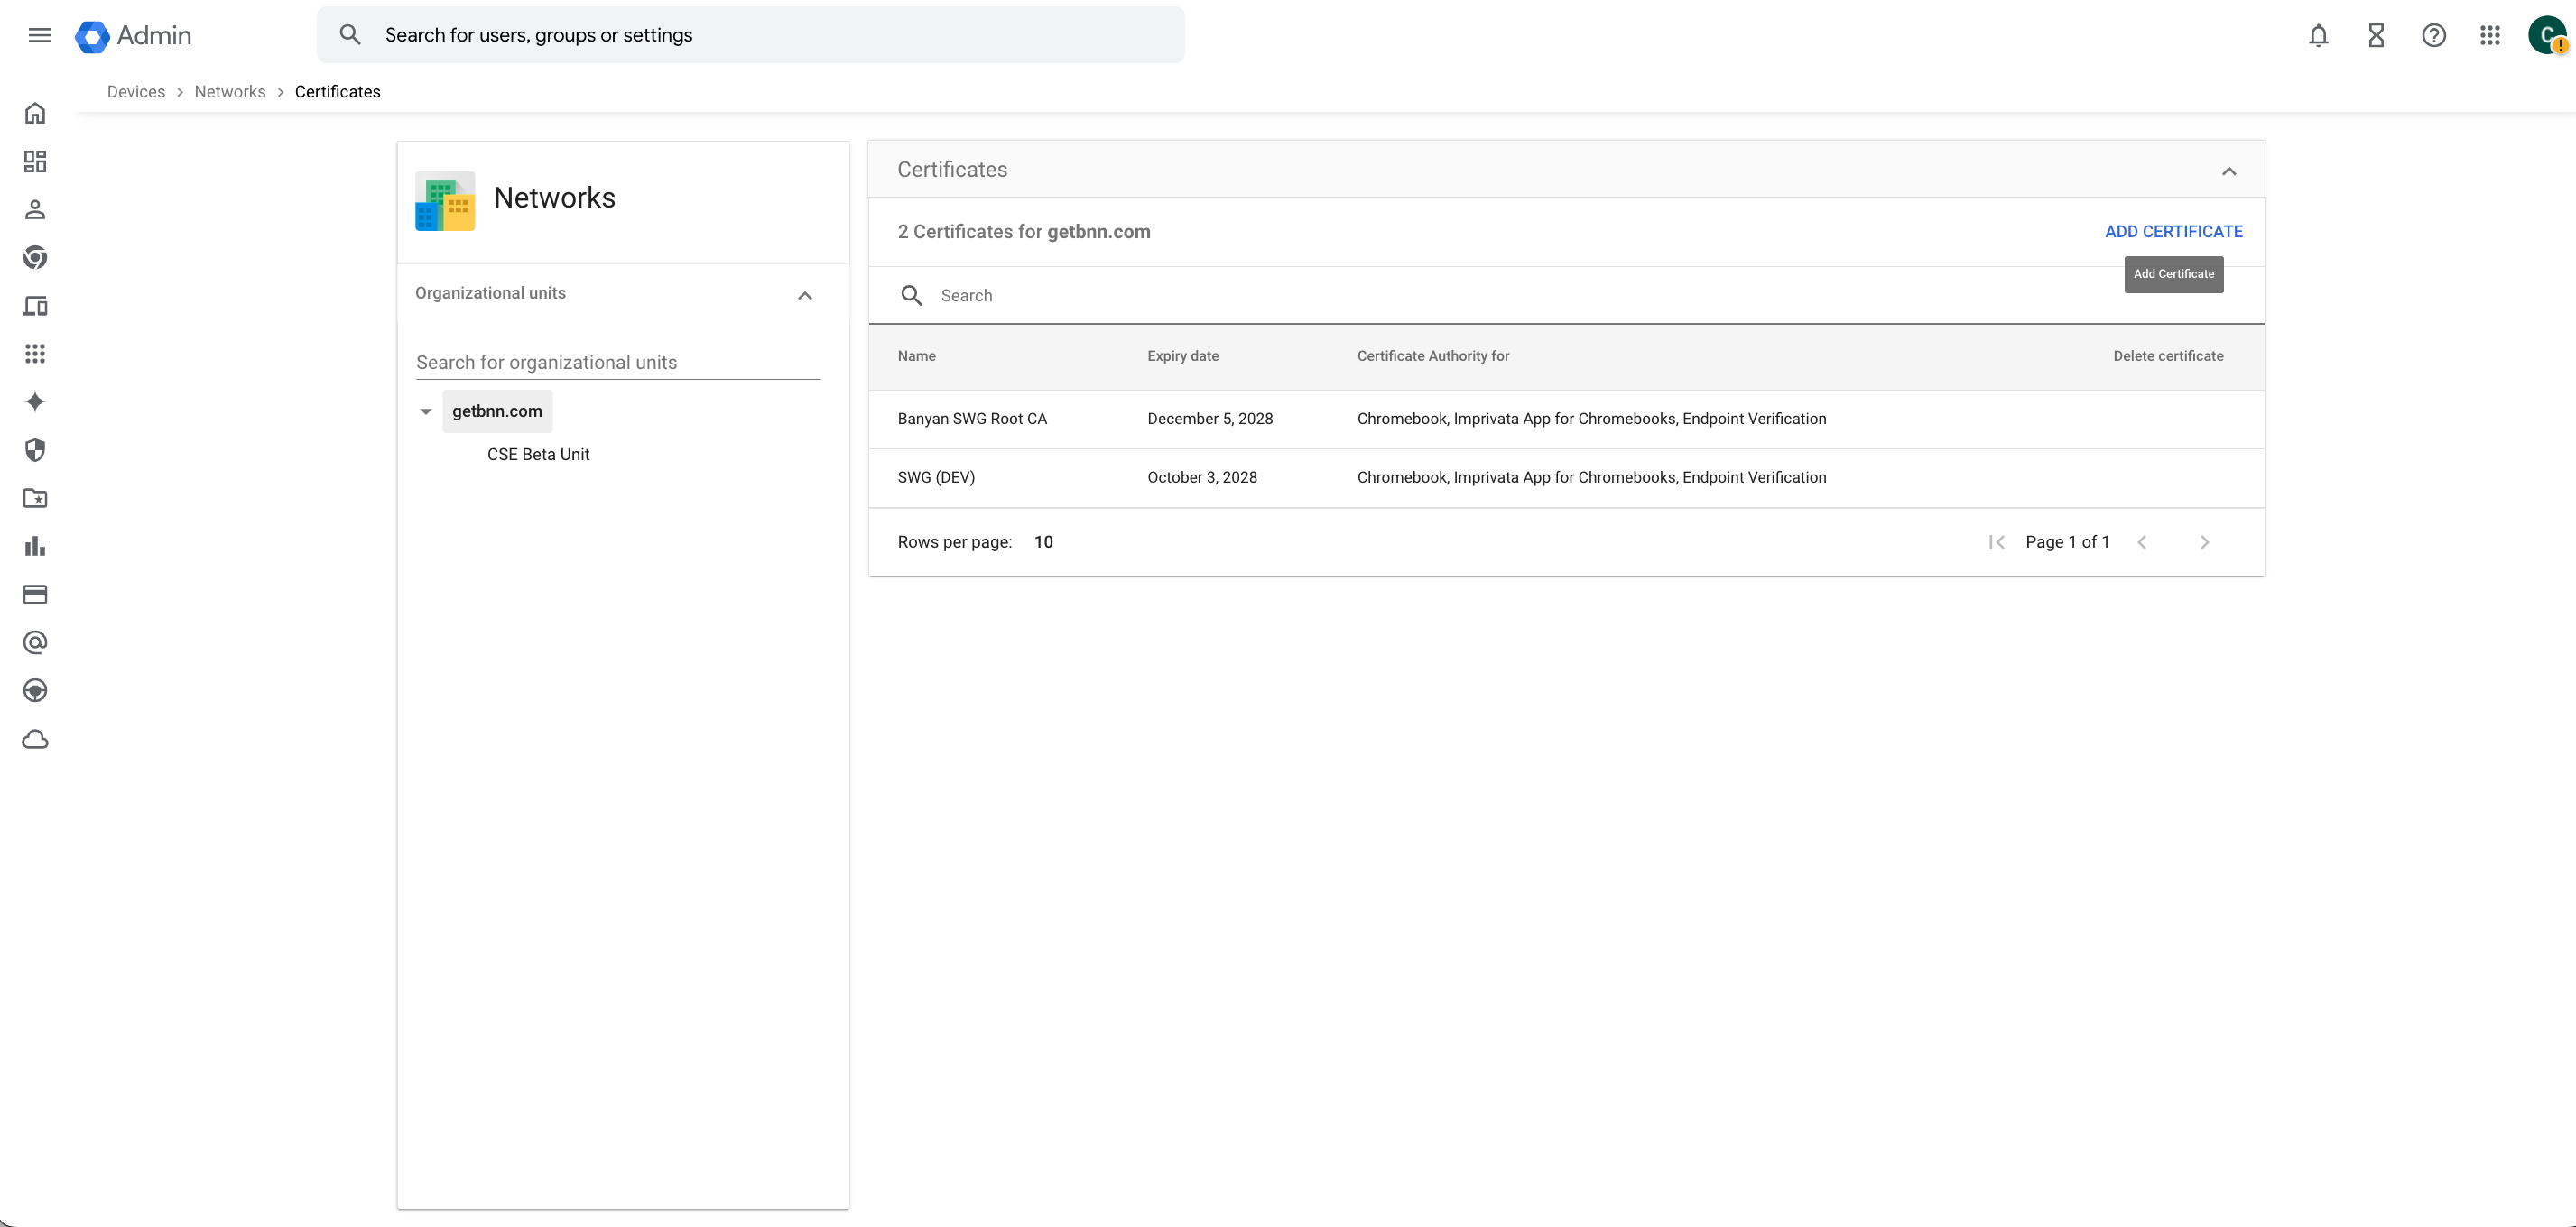The image size is (2576, 1227).
Task: Open the tasks hourglass icon
Action: (x=2376, y=36)
